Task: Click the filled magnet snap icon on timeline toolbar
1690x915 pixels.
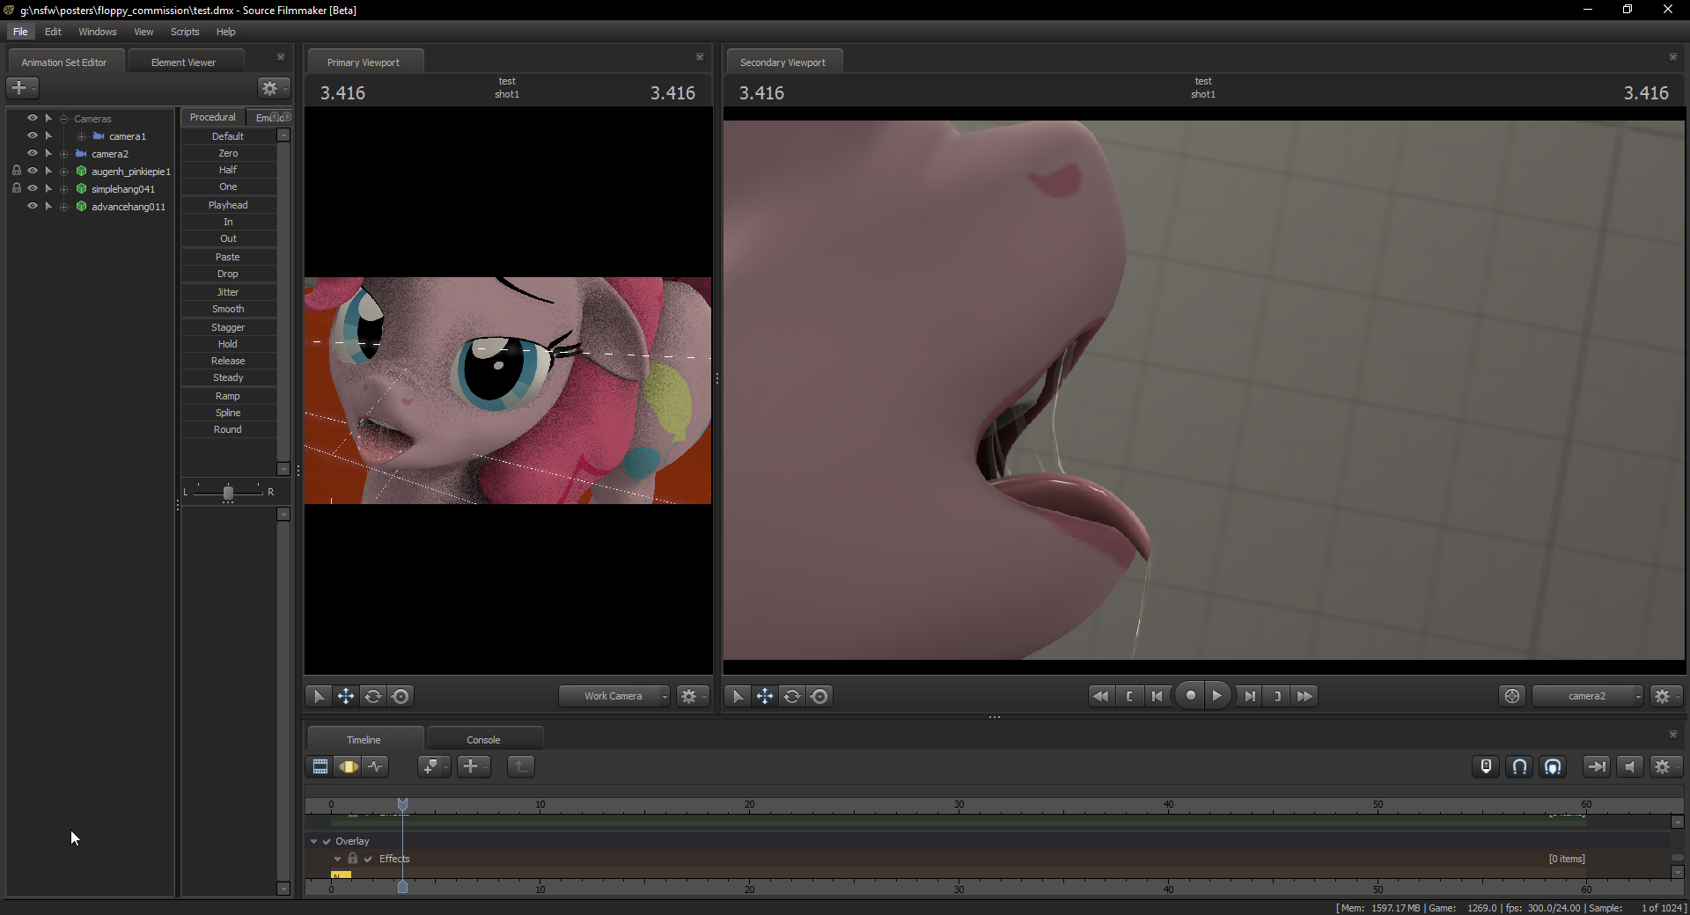Action: 1553,766
